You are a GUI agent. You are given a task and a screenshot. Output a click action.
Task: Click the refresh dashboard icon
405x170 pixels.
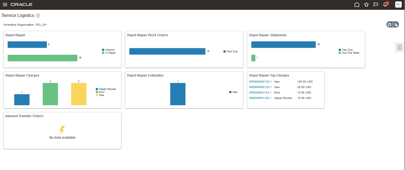[x=389, y=25]
